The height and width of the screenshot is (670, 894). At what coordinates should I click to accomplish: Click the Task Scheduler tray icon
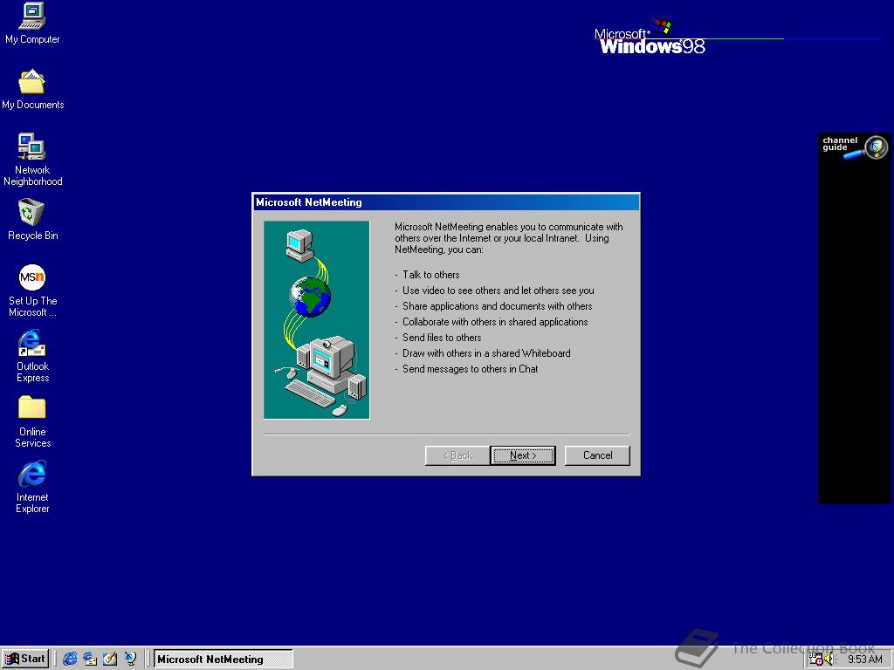816,660
